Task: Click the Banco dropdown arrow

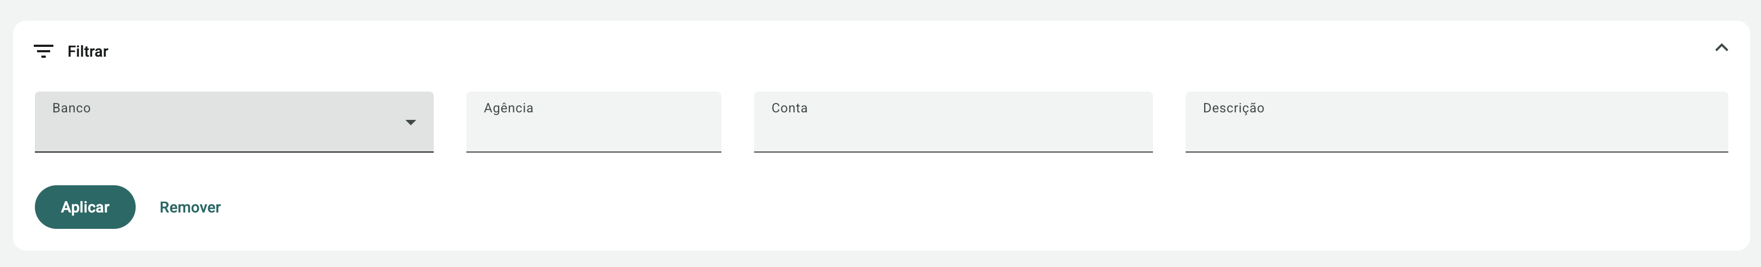Action: point(410,123)
